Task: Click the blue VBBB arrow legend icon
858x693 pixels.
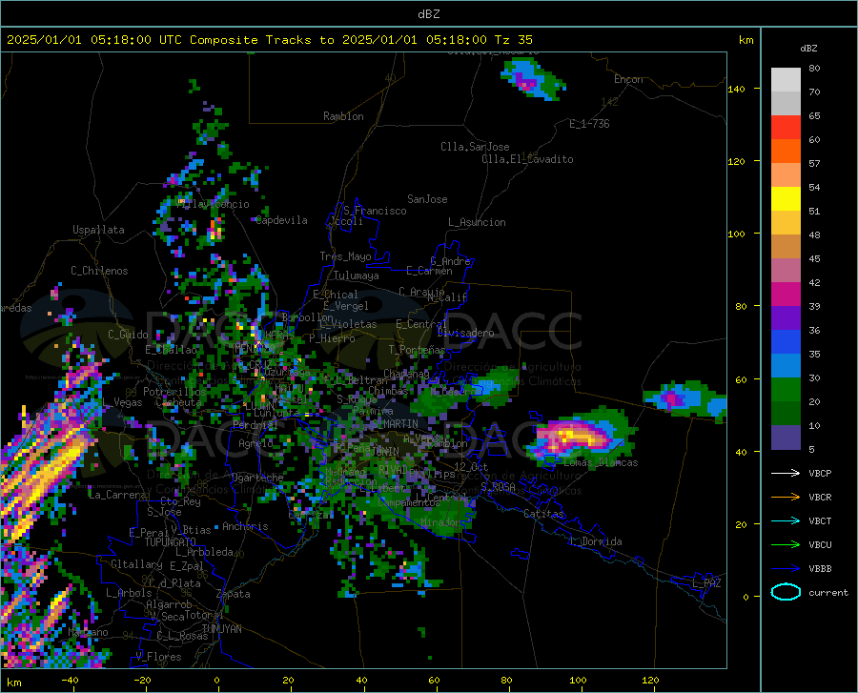Action: pos(786,568)
